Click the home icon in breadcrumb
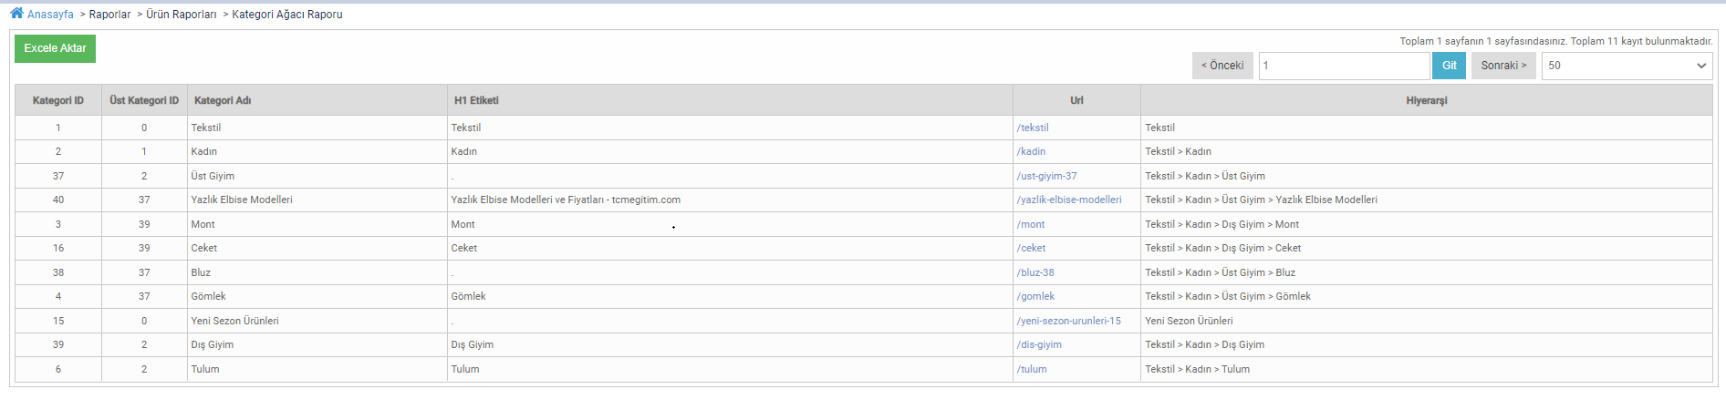Viewport: 1726px width, 420px height. [x=16, y=14]
